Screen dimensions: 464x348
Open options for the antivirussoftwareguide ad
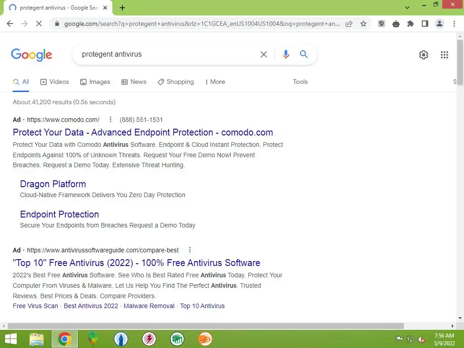pos(190,250)
